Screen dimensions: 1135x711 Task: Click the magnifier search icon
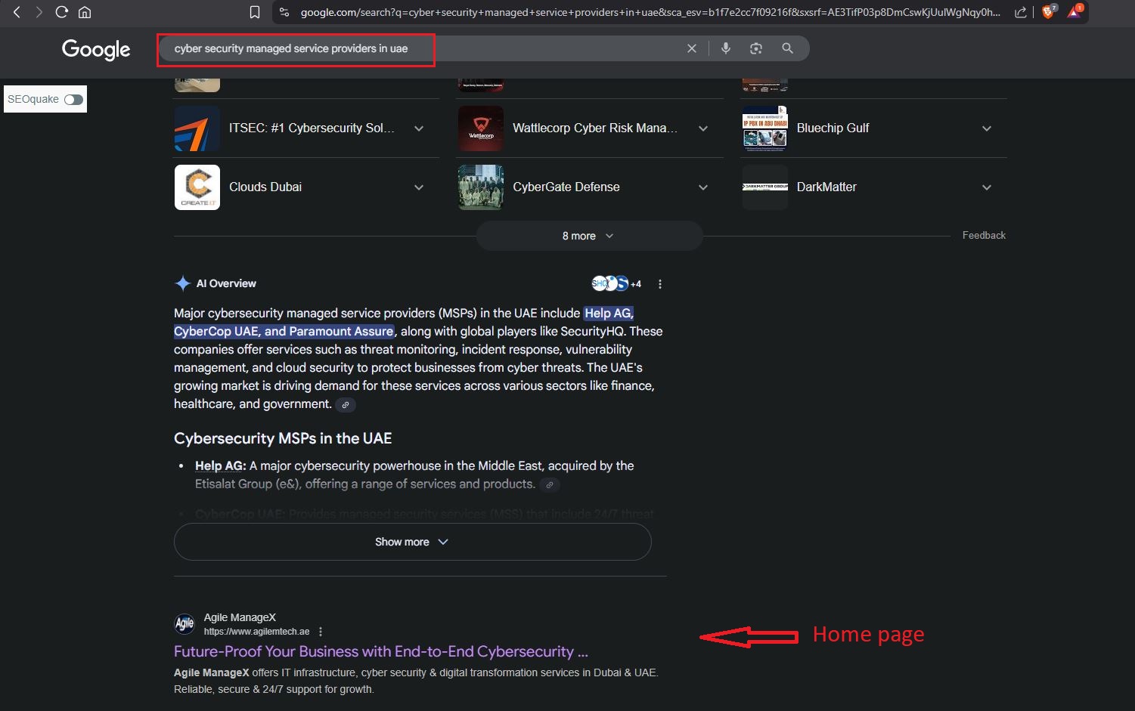(x=787, y=48)
